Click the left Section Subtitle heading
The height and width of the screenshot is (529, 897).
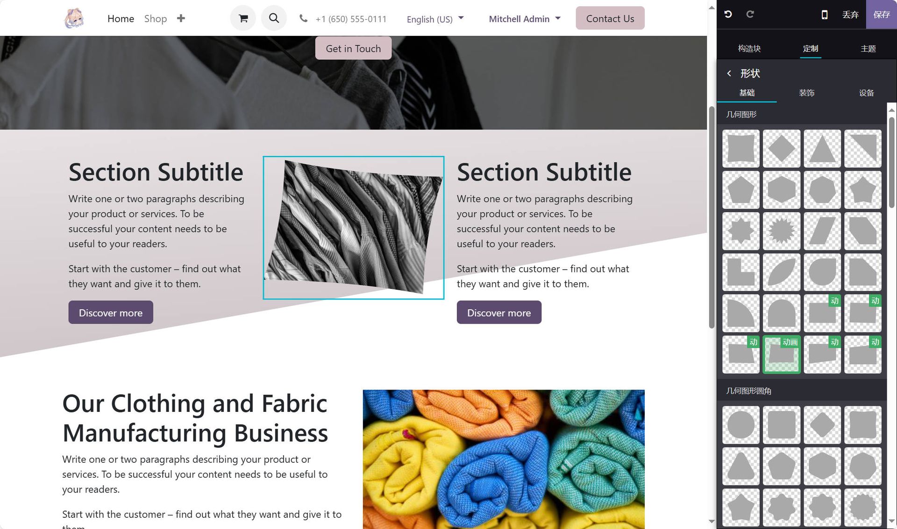[156, 172]
